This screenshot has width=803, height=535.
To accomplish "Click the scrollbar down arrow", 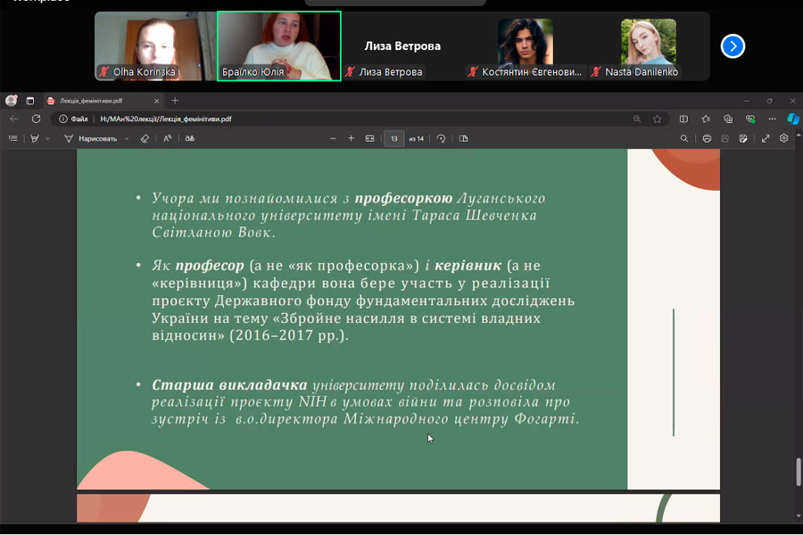I will [x=799, y=516].
